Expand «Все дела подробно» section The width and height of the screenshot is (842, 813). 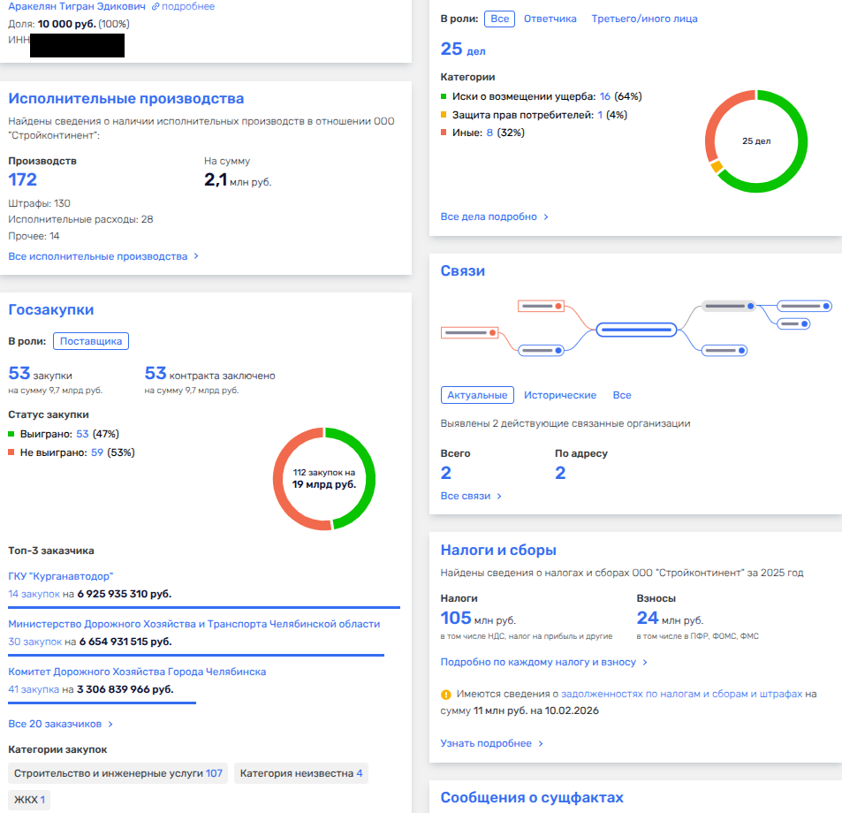coord(494,217)
